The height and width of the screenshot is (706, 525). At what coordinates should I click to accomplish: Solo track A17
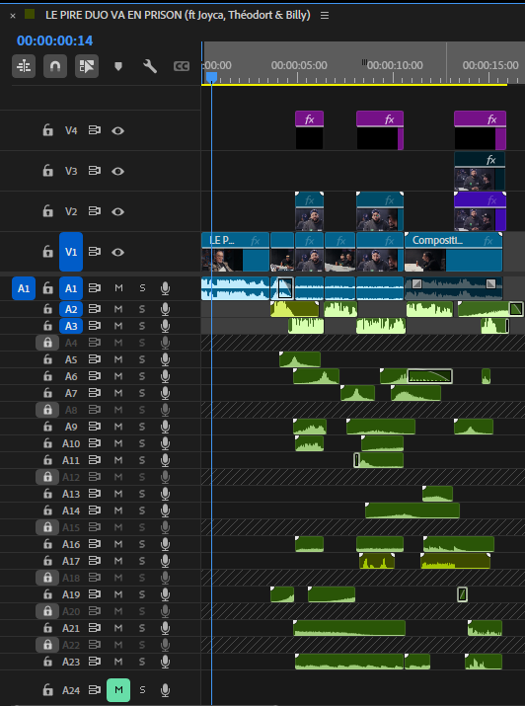(x=142, y=561)
